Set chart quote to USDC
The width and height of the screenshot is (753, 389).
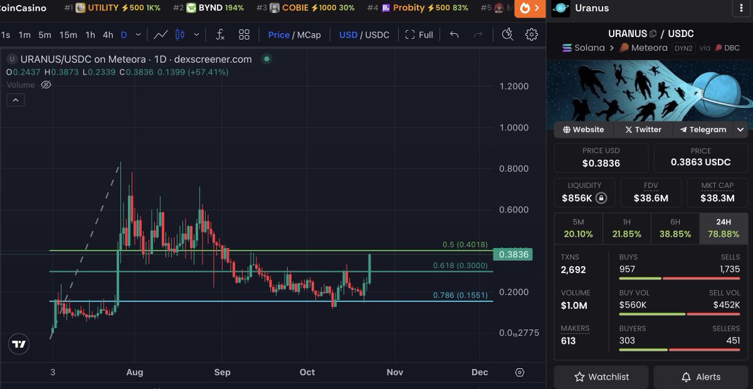tap(377, 35)
